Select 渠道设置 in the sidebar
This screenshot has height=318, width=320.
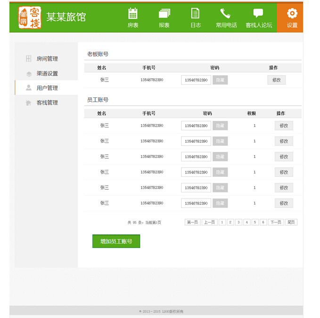pyautogui.click(x=47, y=74)
